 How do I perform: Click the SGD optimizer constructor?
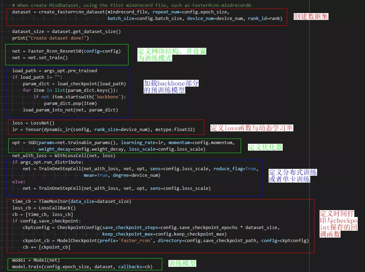tap(33, 142)
